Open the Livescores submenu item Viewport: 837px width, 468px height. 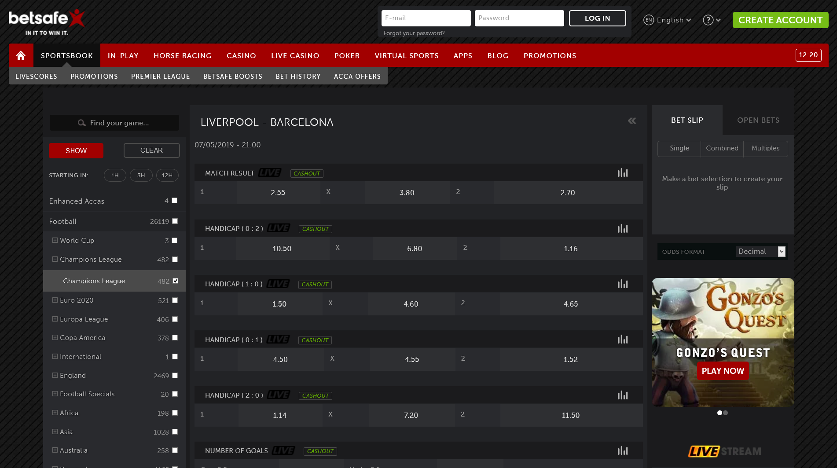coord(36,76)
